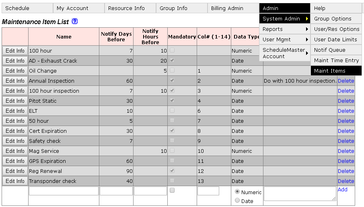
Task: Open the Admin menu
Action: (x=285, y=8)
